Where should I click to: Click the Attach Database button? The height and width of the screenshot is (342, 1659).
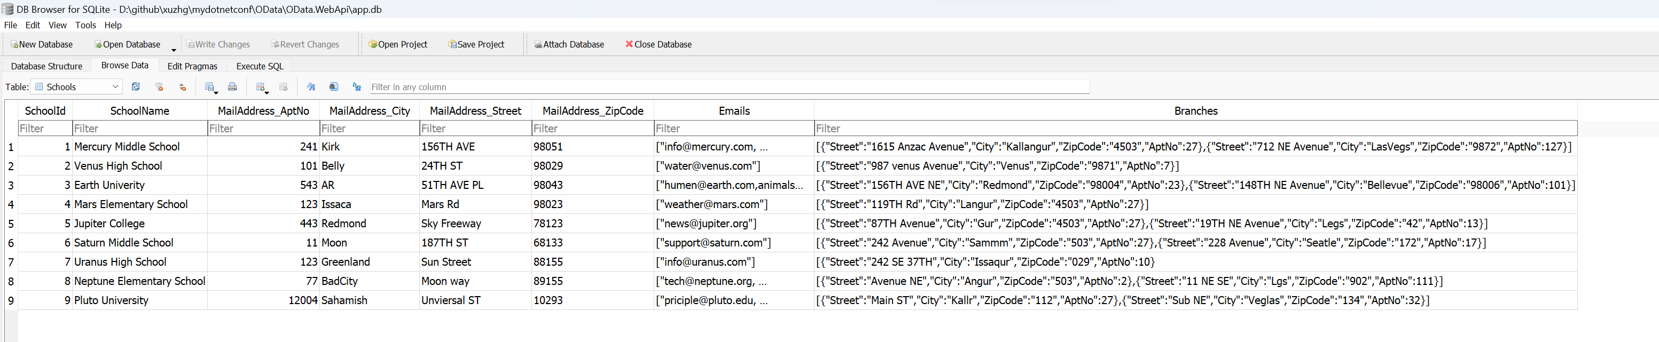point(569,44)
